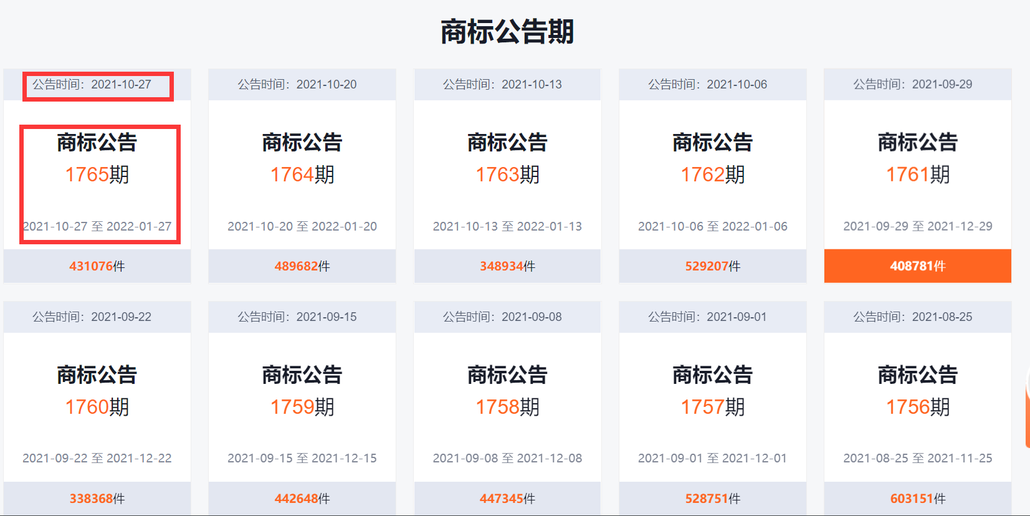Click date range 2021-09-29 至 2021-12-29
The height and width of the screenshot is (516, 1030).
(x=918, y=226)
